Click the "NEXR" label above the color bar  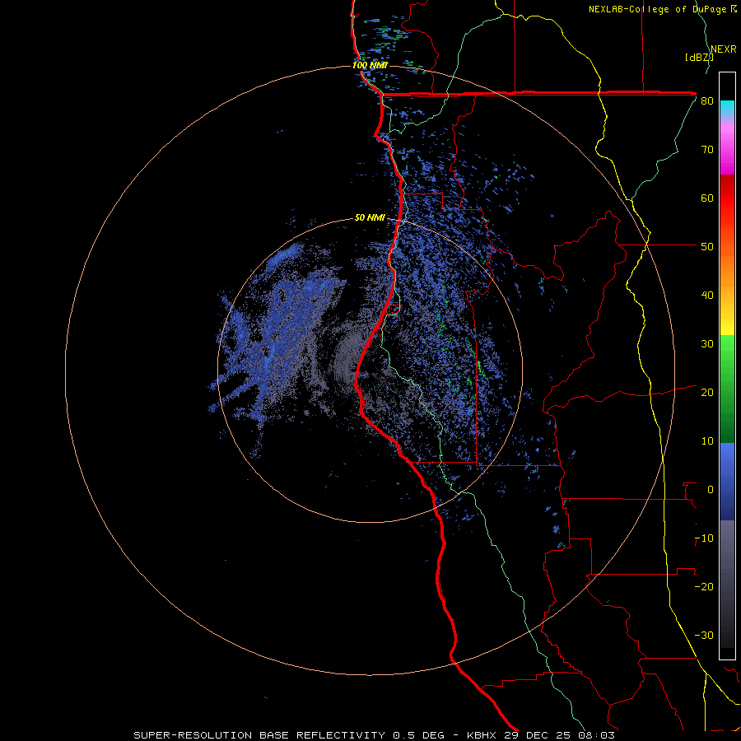click(x=723, y=49)
